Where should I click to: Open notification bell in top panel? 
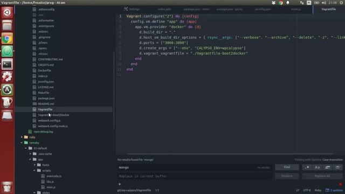(x=288, y=3)
